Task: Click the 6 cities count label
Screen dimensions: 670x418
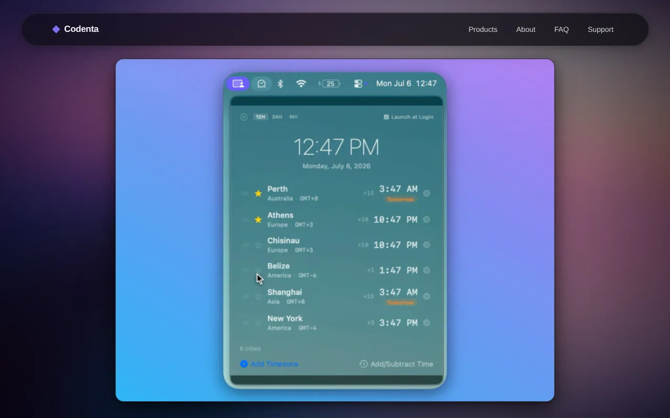Action: coord(250,349)
